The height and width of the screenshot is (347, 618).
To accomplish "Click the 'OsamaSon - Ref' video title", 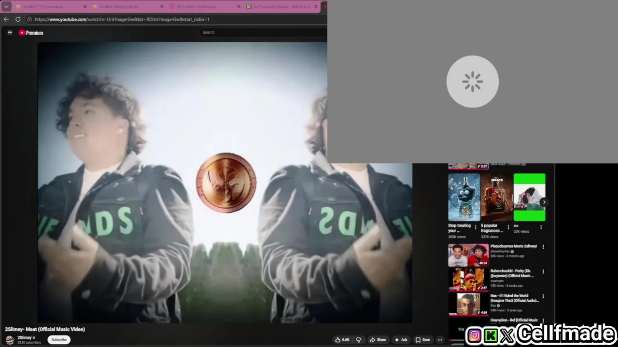I will [x=514, y=320].
